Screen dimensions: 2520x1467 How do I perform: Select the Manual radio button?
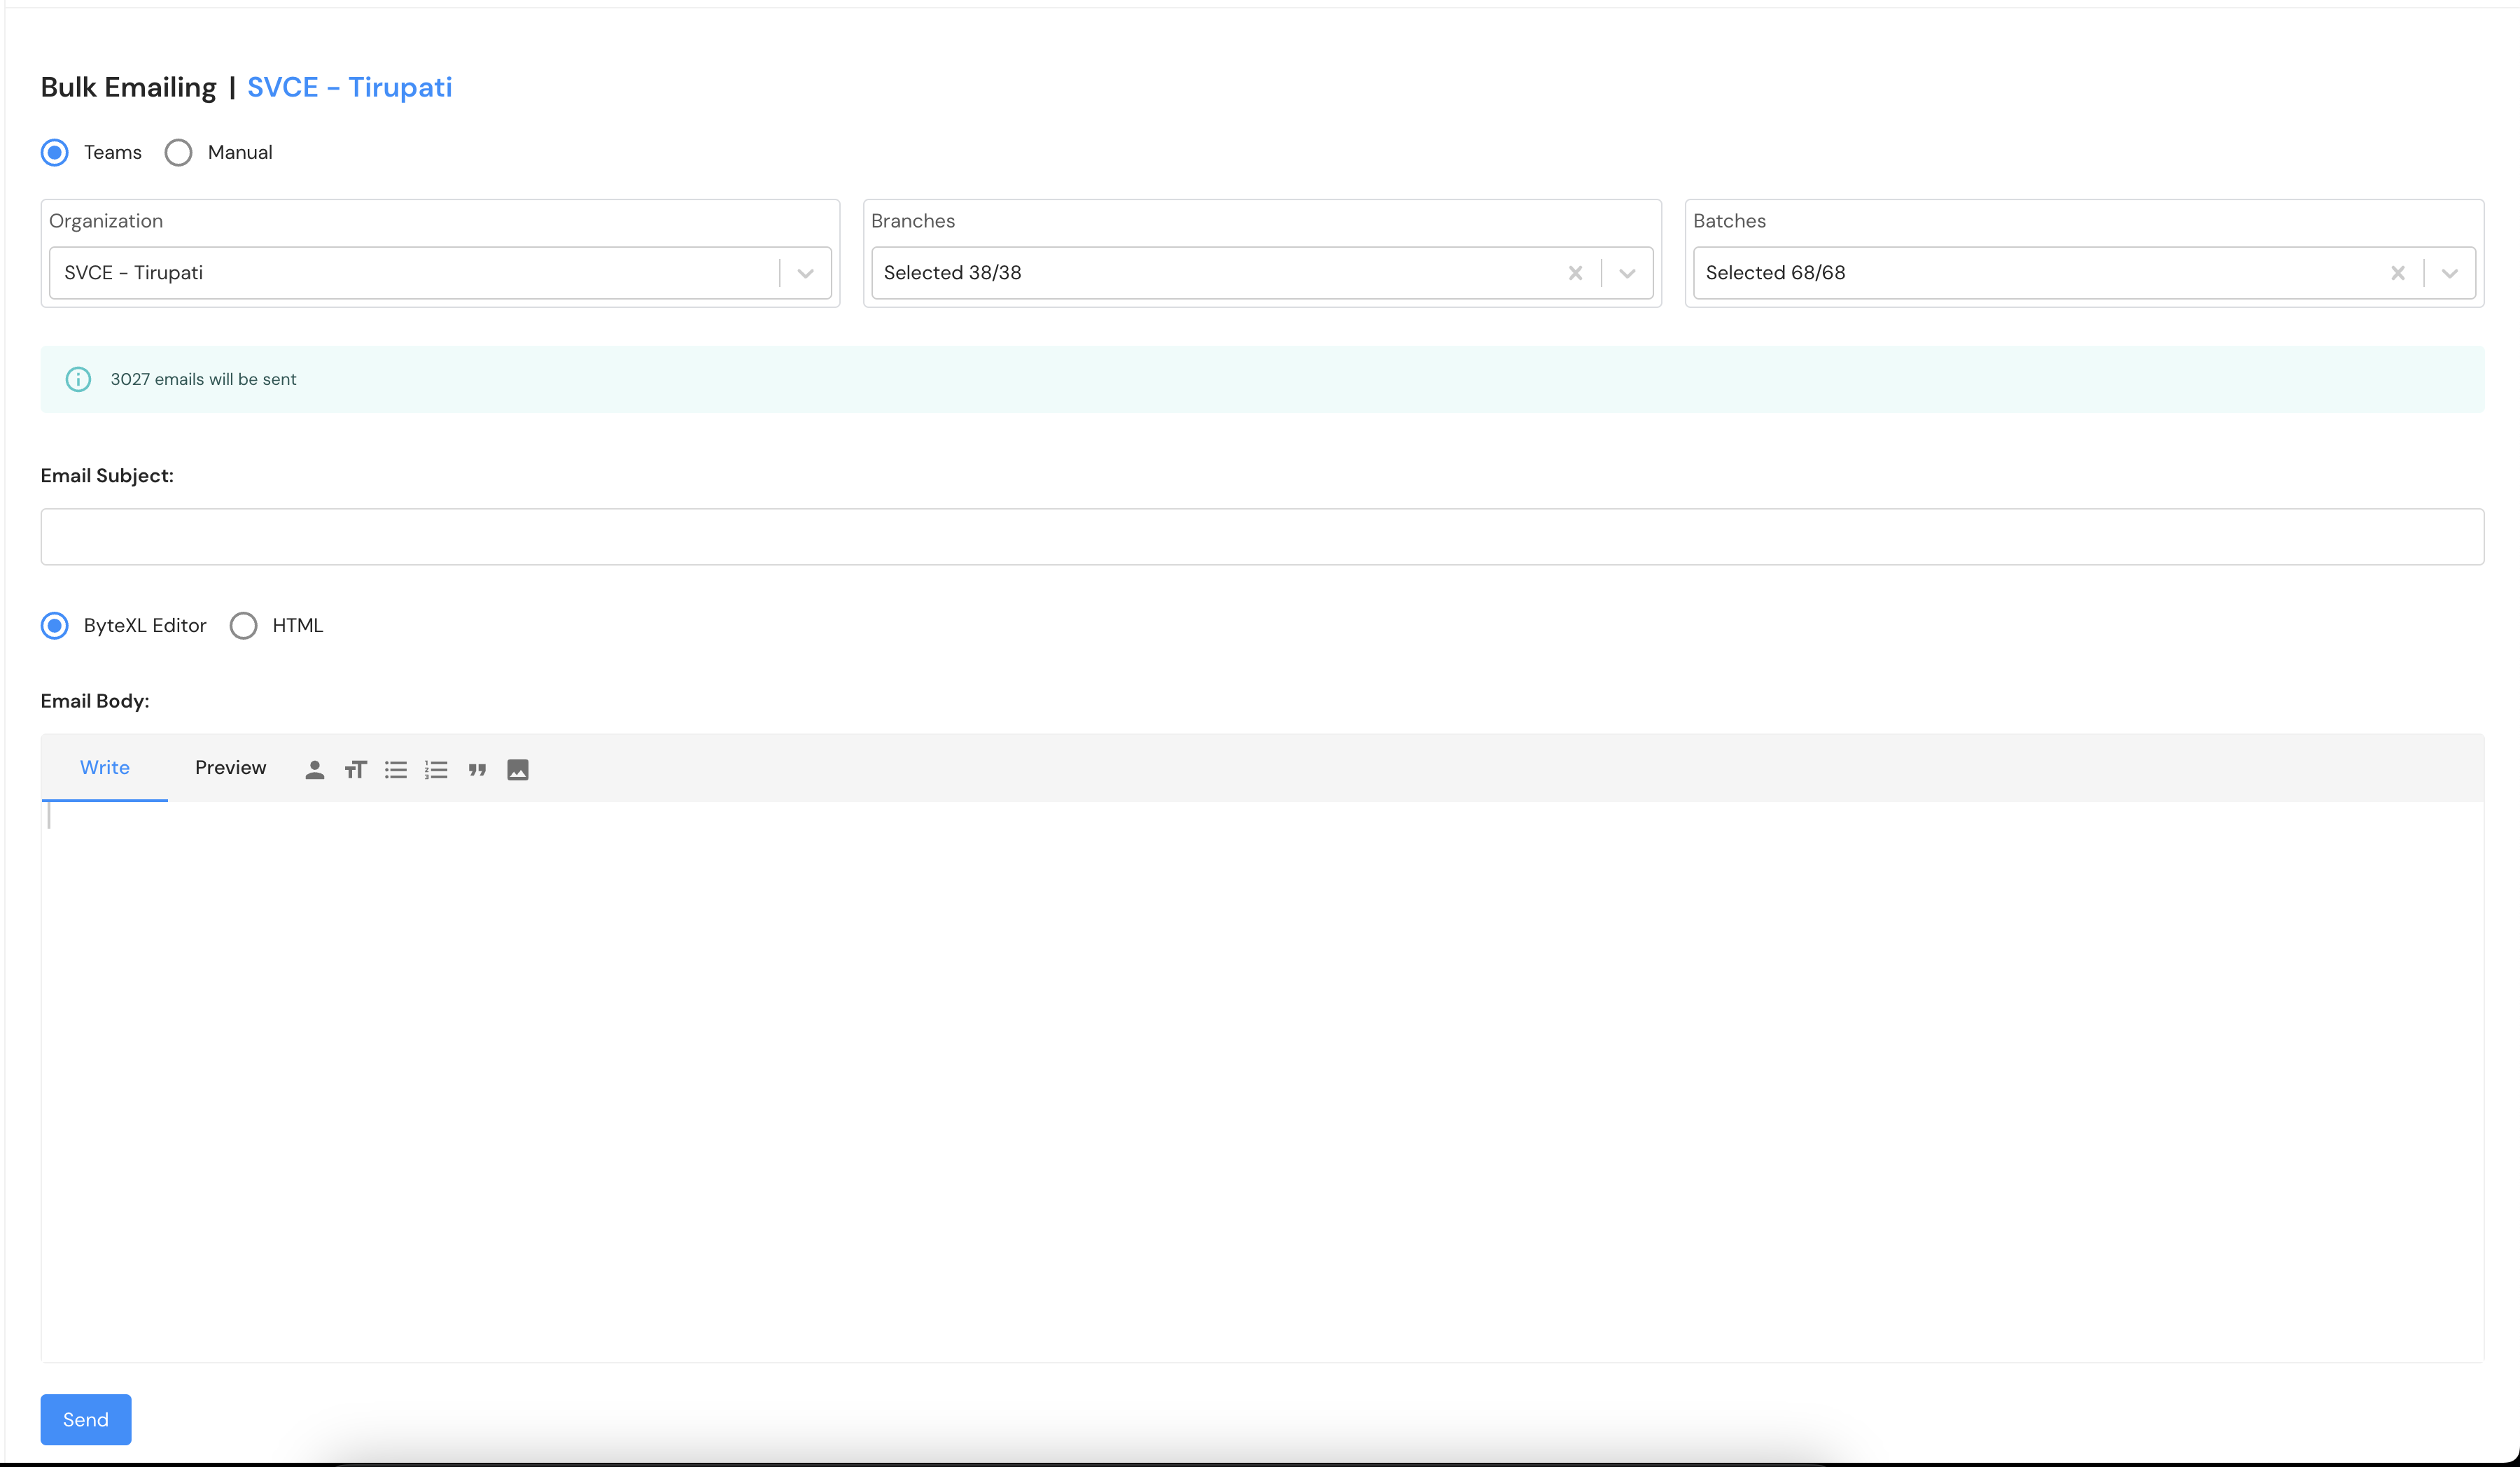pos(179,152)
